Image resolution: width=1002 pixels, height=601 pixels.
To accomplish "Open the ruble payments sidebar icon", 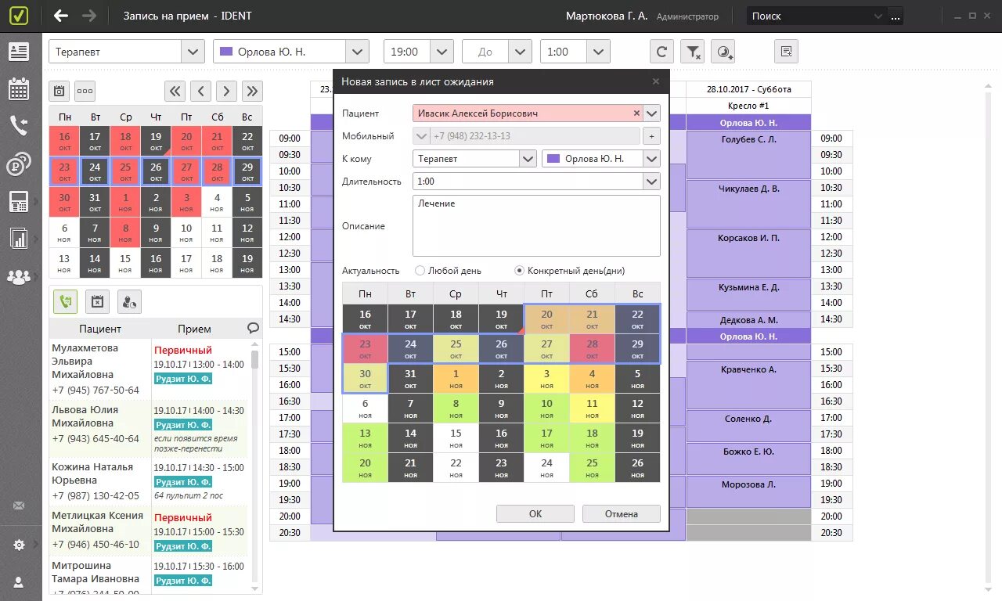I will tap(19, 164).
